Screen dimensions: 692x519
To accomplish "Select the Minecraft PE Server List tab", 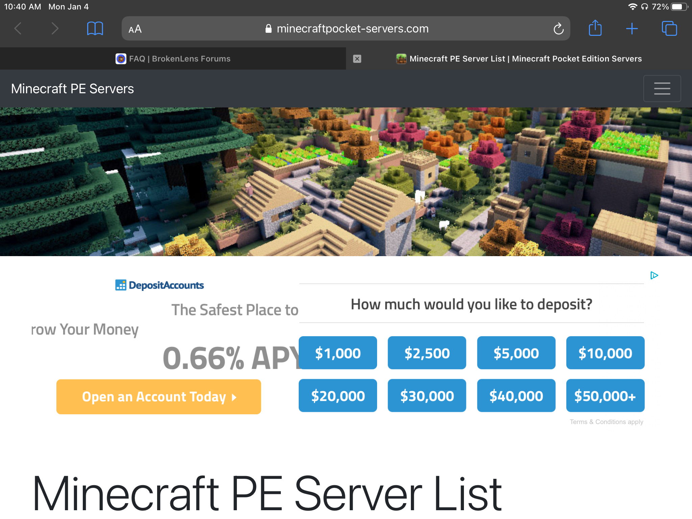I will 519,59.
